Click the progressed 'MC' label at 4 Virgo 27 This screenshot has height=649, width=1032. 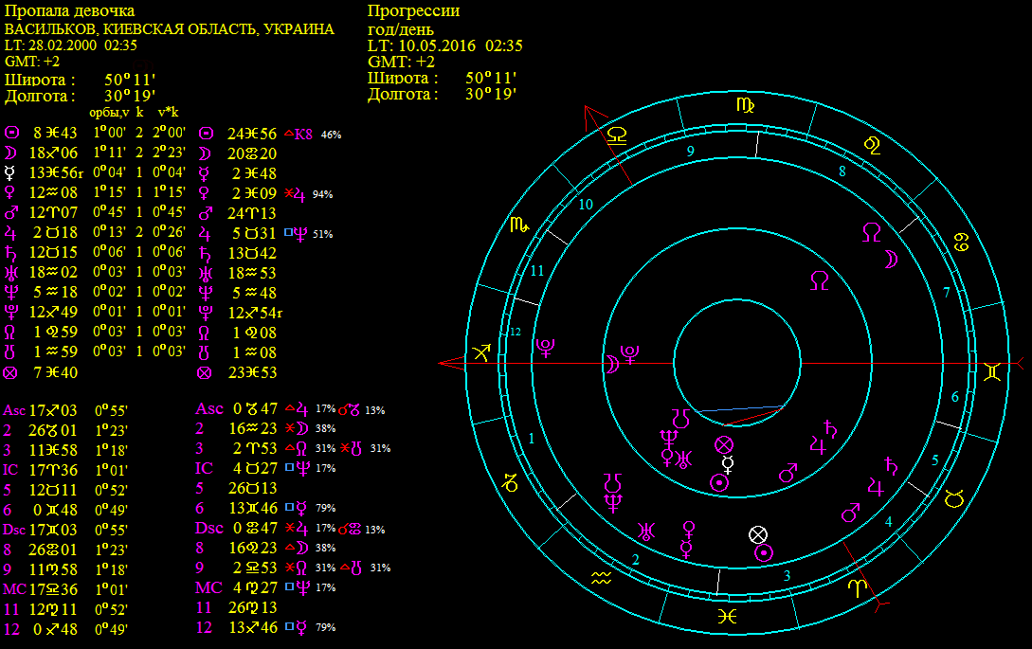pos(208,587)
